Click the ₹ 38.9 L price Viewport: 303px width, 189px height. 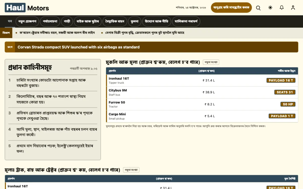(209, 92)
